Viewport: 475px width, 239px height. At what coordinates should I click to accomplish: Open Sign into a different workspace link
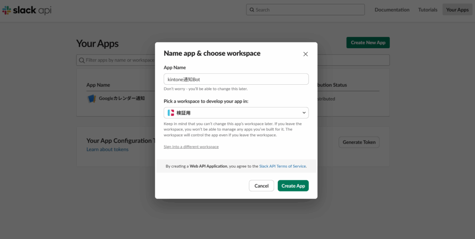[191, 147]
